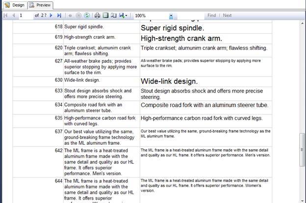This screenshot has height=203, width=306.
Task: Toggle print layout view
Action: coord(105,16)
